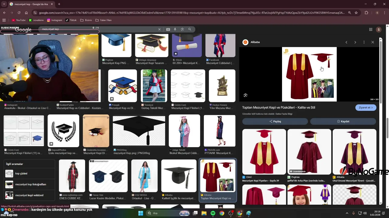Click the browser address bar URL
The image size is (389, 218).
point(191,13)
